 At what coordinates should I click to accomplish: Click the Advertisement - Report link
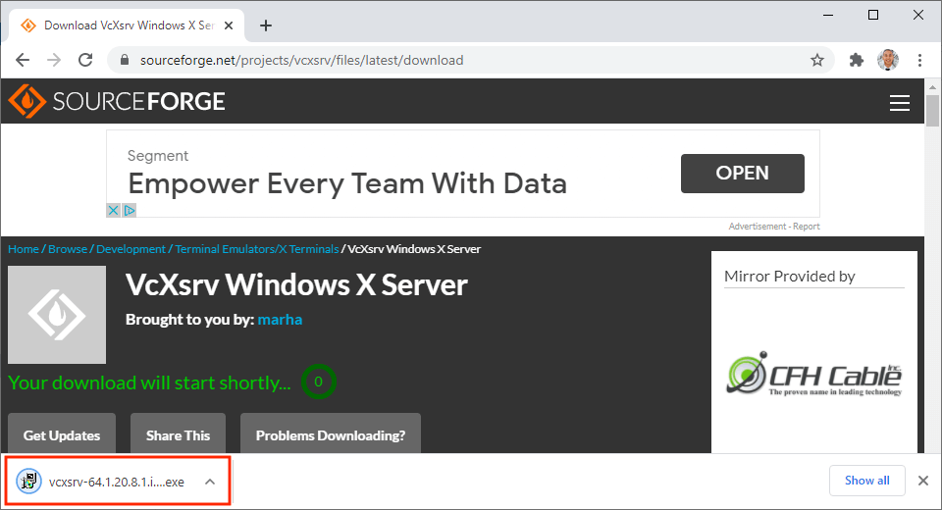coord(774,227)
